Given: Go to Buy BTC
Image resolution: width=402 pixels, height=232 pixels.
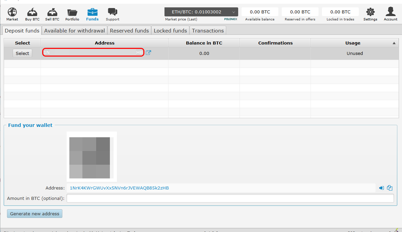Looking at the screenshot, I should 32,14.
